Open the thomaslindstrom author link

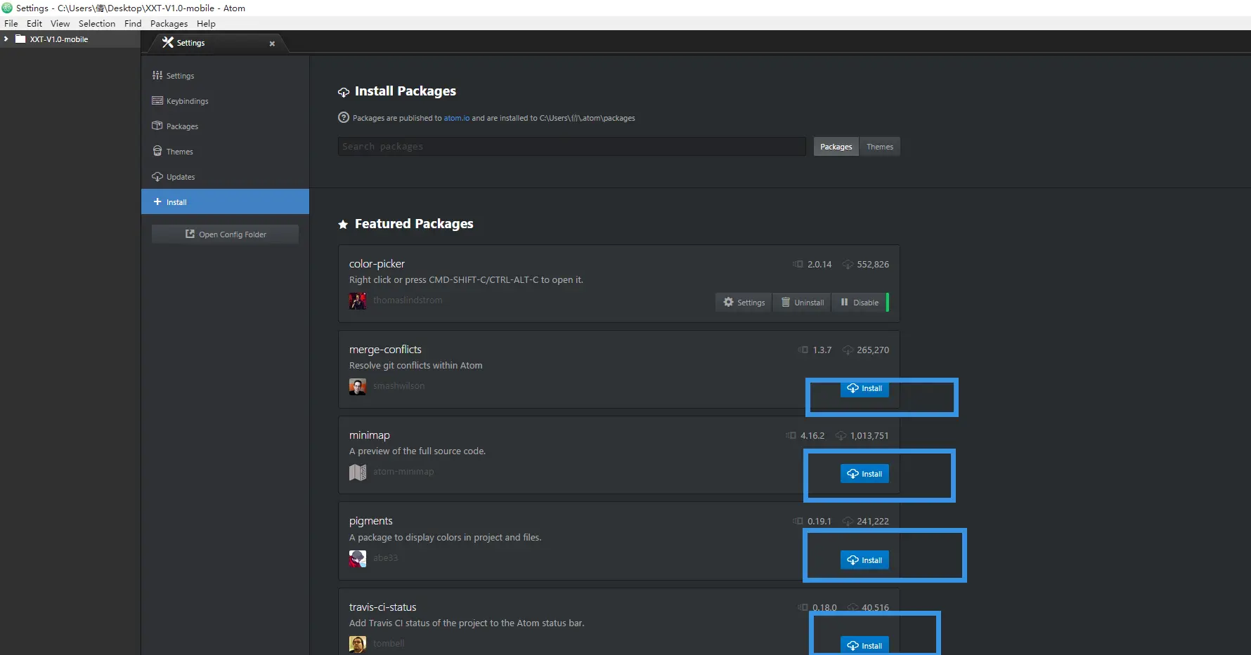(x=408, y=300)
